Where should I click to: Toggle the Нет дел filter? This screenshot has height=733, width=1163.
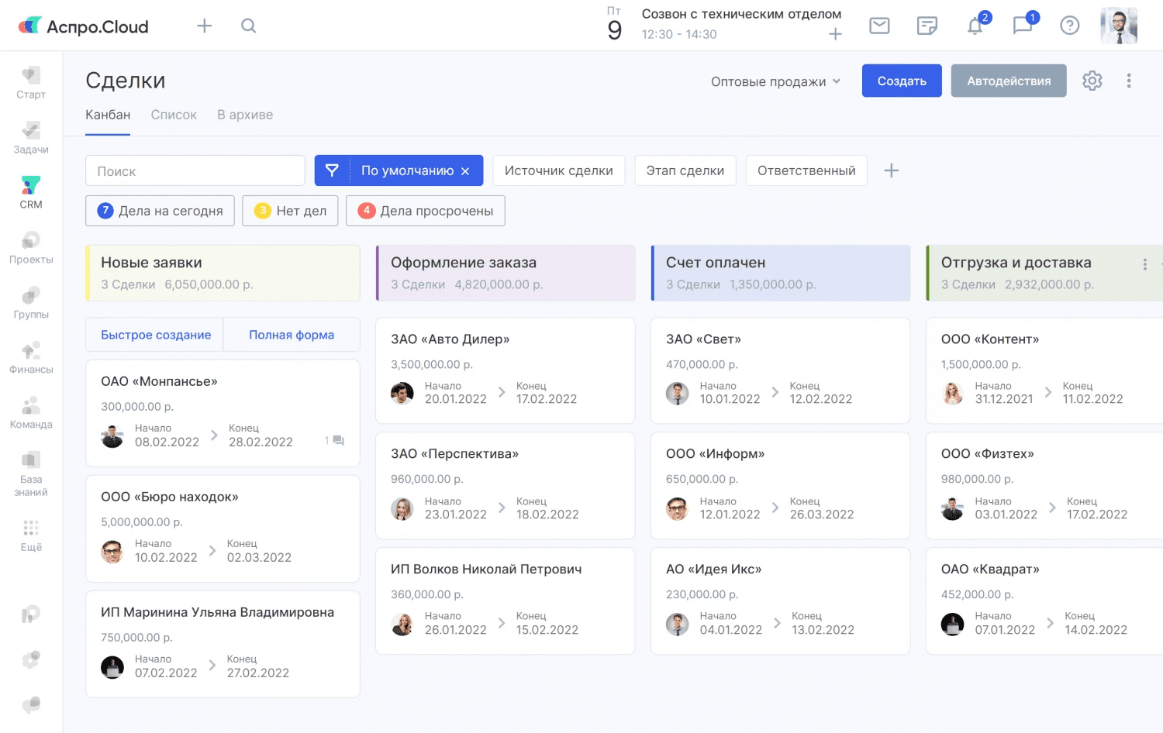click(291, 211)
